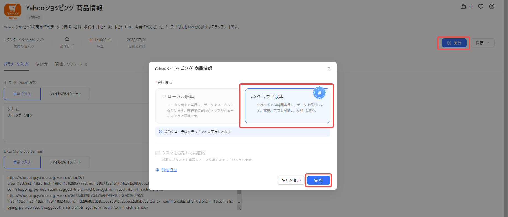Click the eコマース category tag

(x=34, y=18)
